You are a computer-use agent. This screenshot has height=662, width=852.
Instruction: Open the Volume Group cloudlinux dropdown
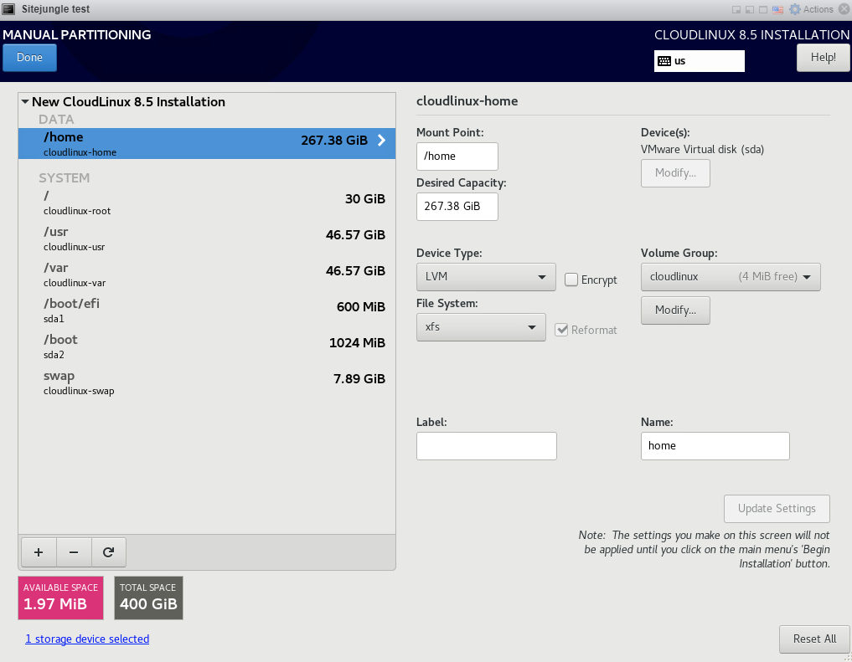tap(731, 277)
